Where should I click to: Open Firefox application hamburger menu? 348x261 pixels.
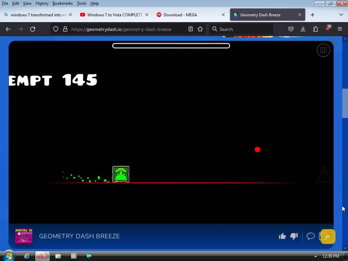click(x=340, y=29)
